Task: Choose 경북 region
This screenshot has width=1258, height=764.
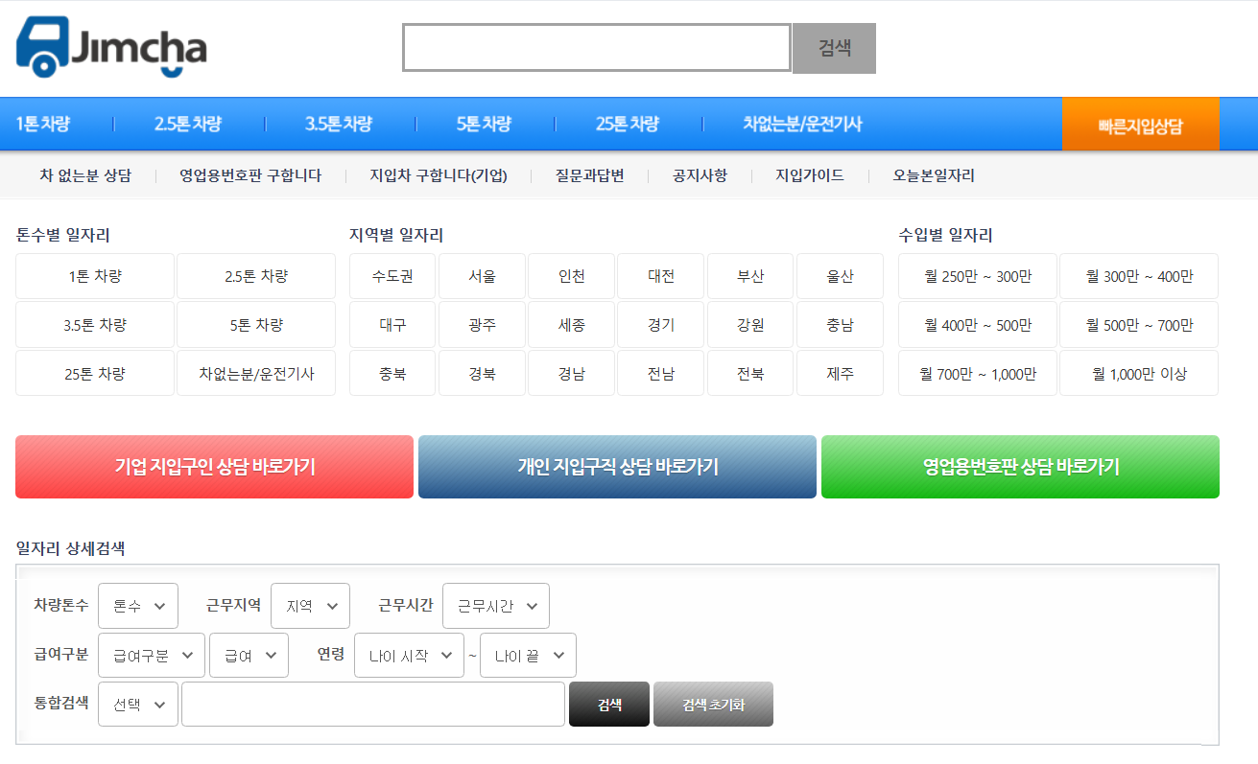Action: click(x=482, y=374)
